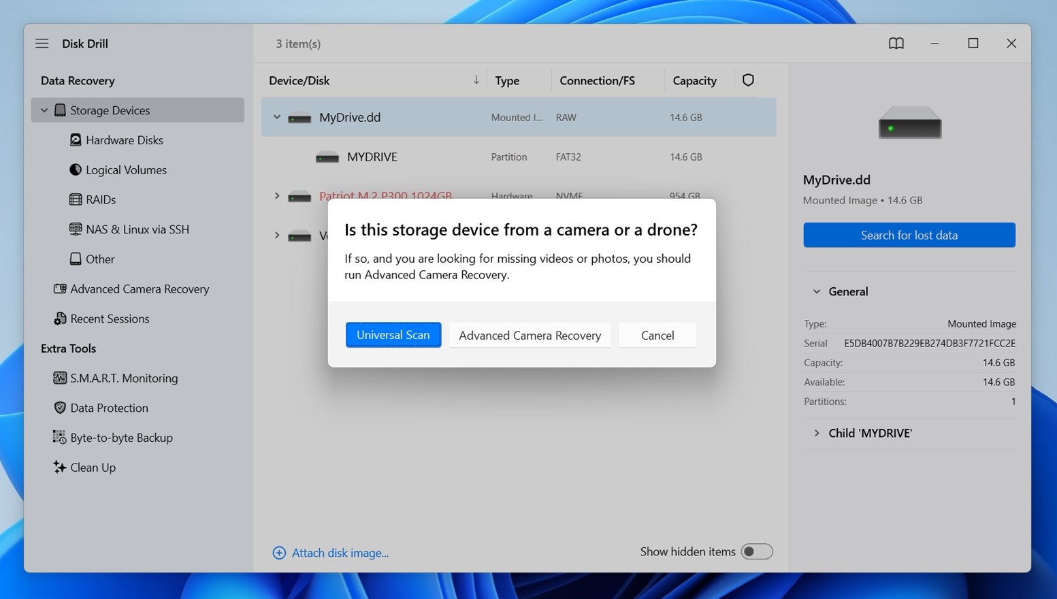Click the S.M.A.R.T. Monitoring icon
The image size is (1057, 599).
[60, 378]
